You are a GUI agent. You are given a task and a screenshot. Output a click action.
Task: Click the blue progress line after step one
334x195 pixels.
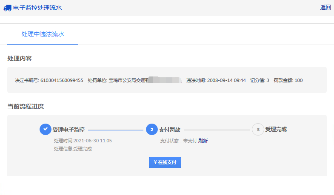tap(115, 130)
